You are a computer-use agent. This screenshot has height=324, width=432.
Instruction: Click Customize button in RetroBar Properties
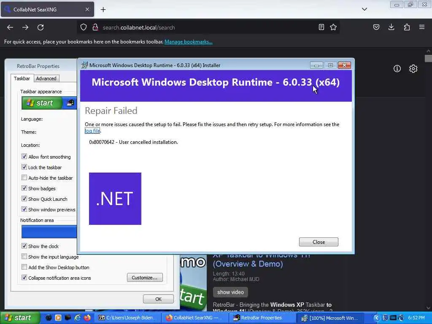coord(145,278)
